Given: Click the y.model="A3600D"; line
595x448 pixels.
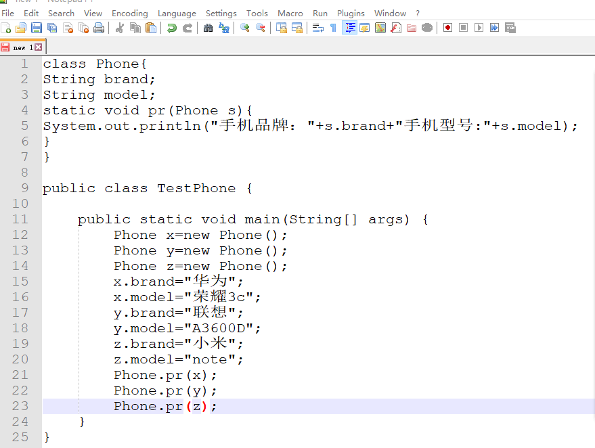Looking at the screenshot, I should 187,328.
